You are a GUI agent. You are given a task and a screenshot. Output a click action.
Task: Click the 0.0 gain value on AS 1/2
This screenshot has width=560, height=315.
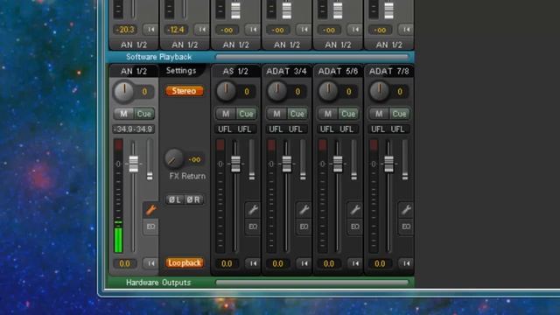227,263
